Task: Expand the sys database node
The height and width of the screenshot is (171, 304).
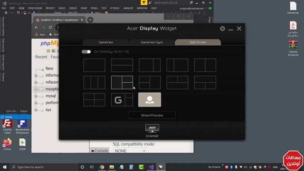Action: click(36, 110)
